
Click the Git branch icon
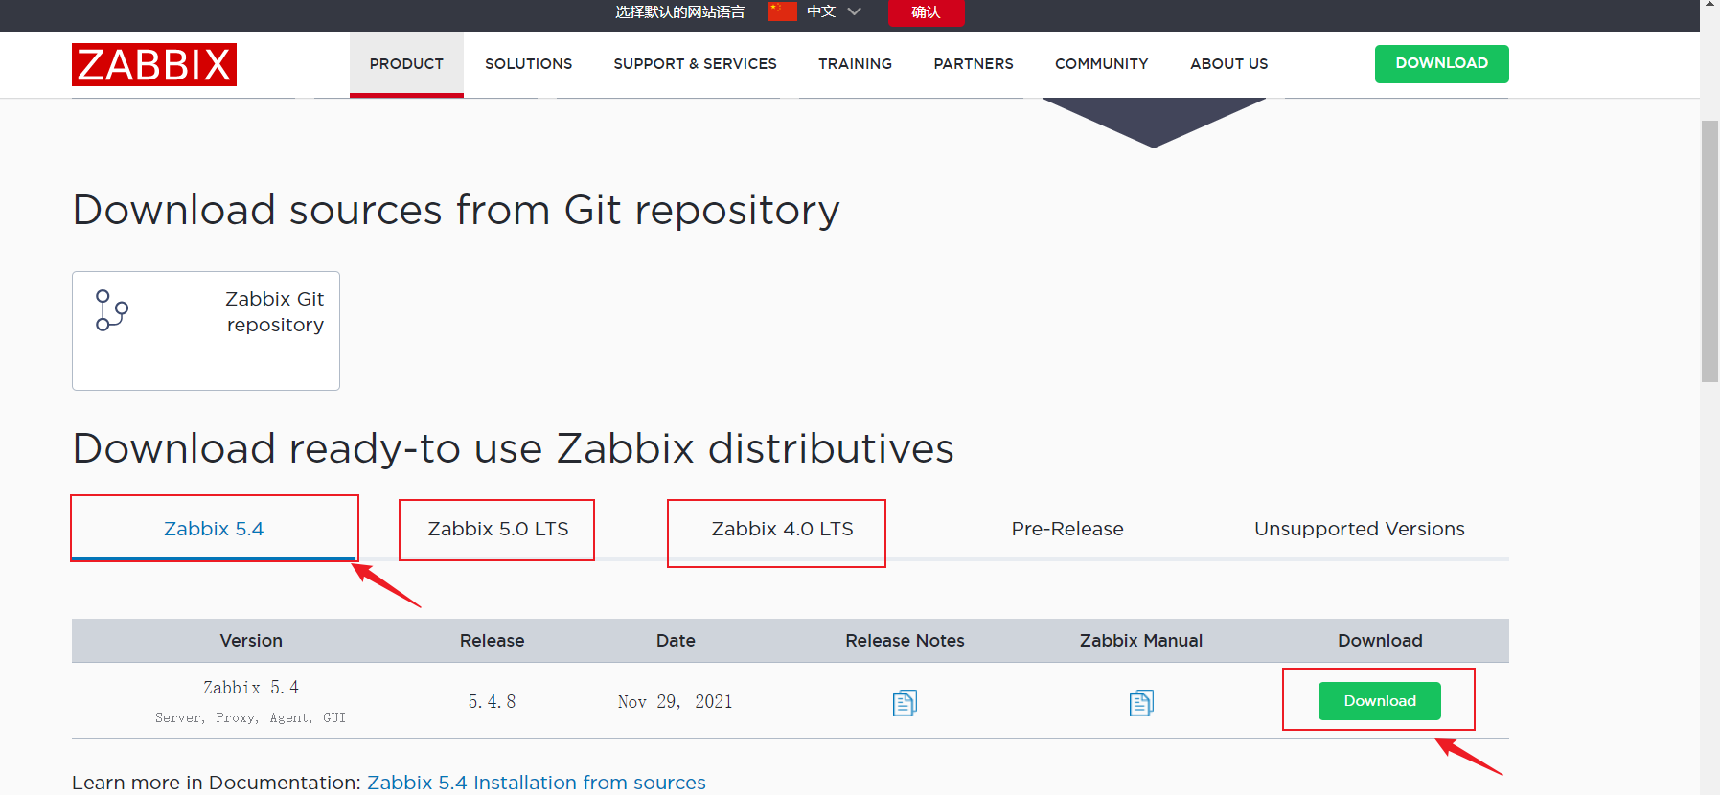click(x=112, y=310)
